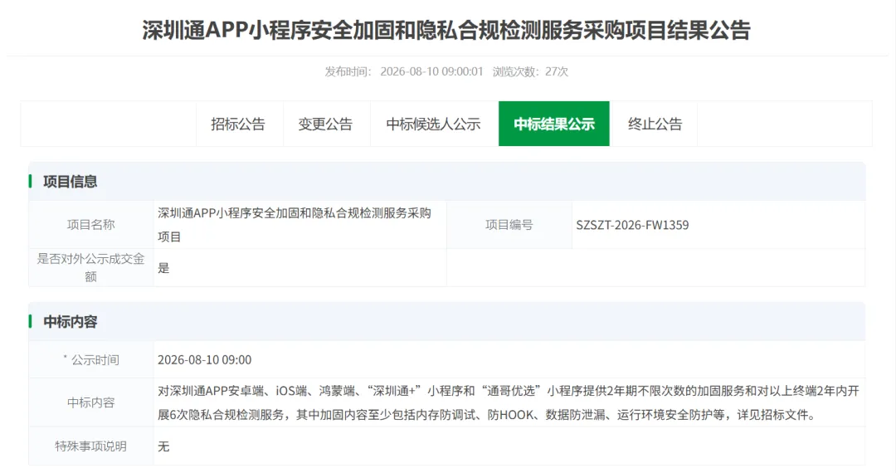Select project number SZSZT-2026-FW1359

click(x=632, y=225)
